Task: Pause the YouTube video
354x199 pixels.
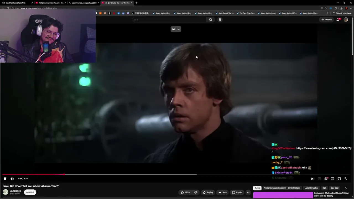Action: 5,179
